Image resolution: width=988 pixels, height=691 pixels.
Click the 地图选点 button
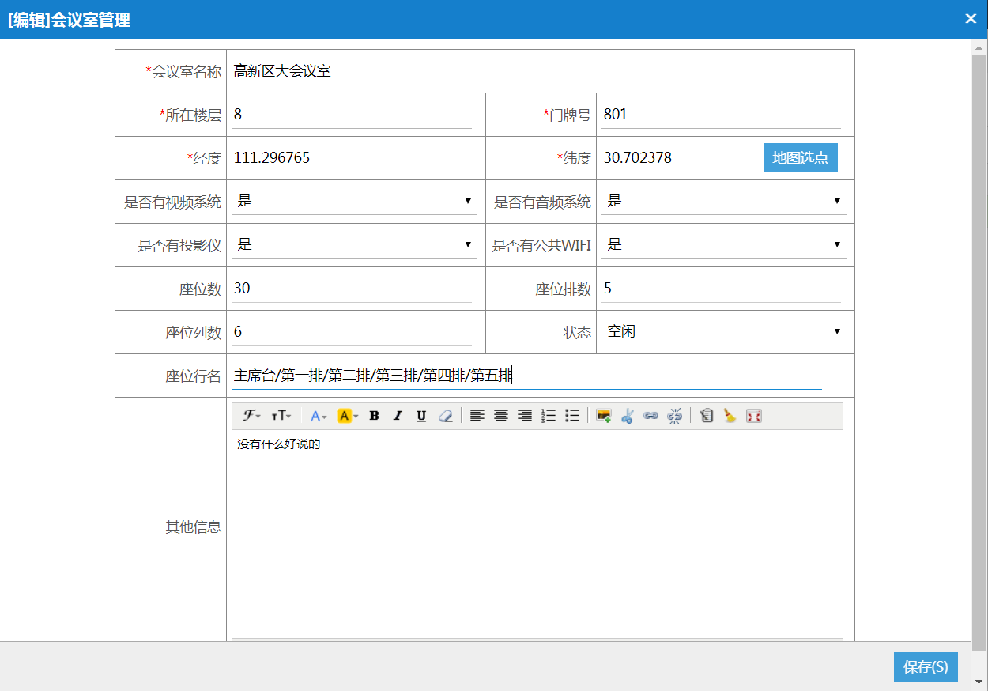tap(800, 157)
